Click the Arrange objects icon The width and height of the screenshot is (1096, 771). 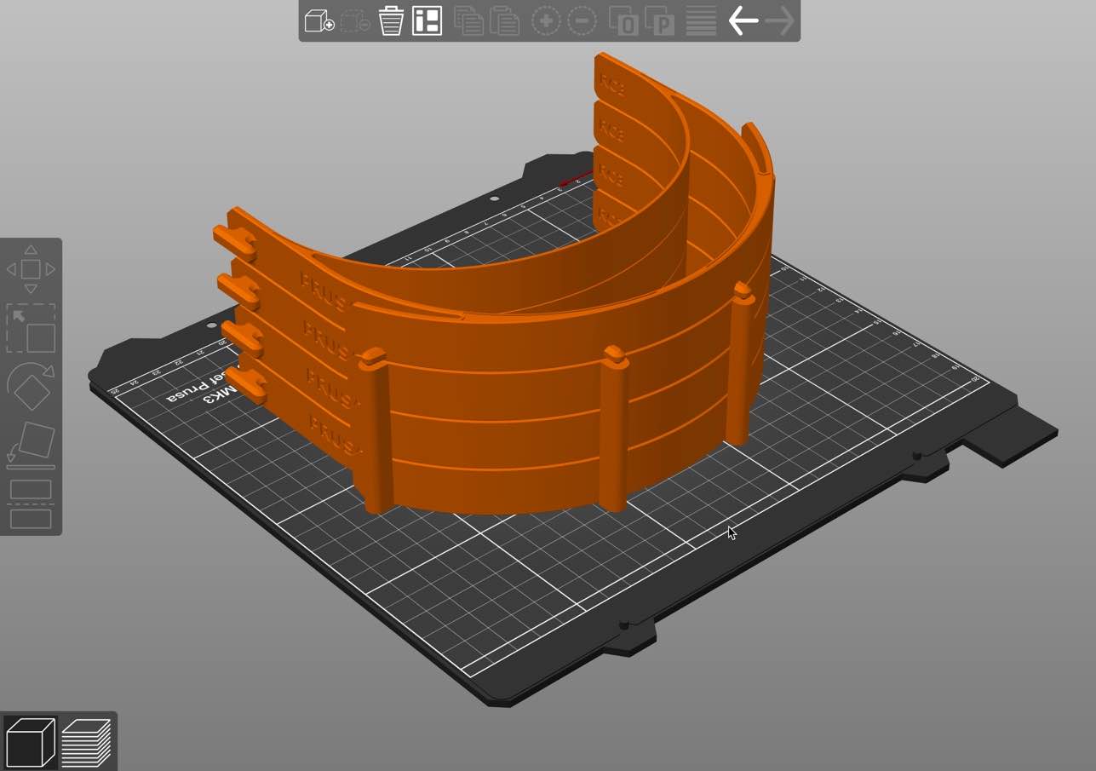click(x=427, y=20)
